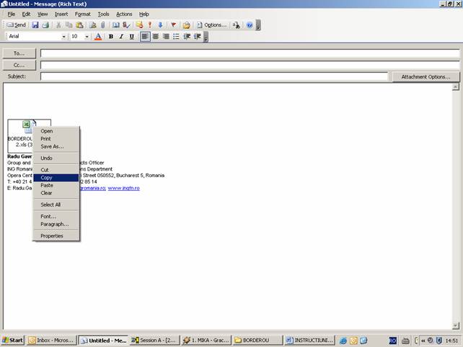The width and height of the screenshot is (463, 347).
Task: Click the Print icon in toolbar
Action: 45,24
